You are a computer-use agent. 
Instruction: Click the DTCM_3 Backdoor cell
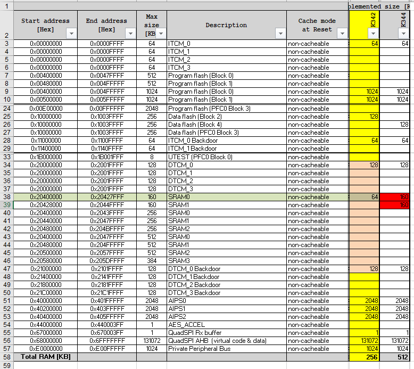[227, 293]
